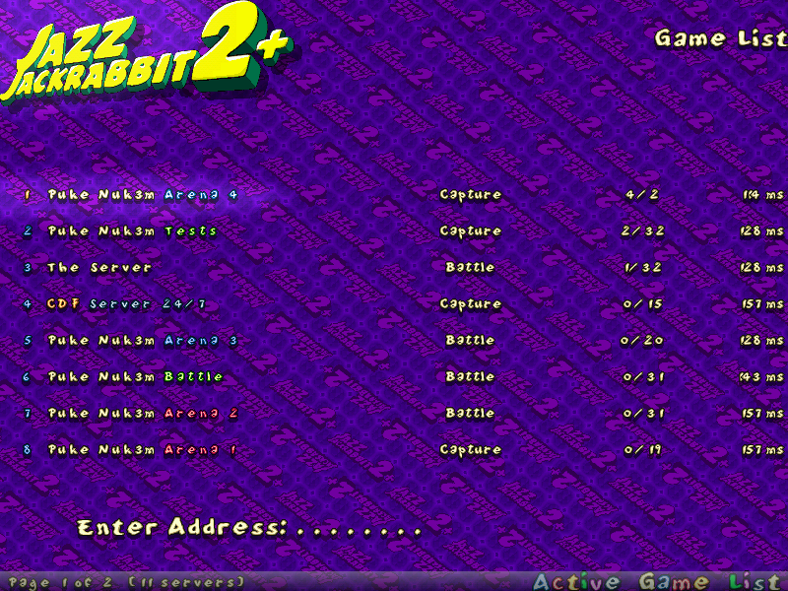Click the 1/32 player count
The image size is (788, 591).
click(643, 267)
